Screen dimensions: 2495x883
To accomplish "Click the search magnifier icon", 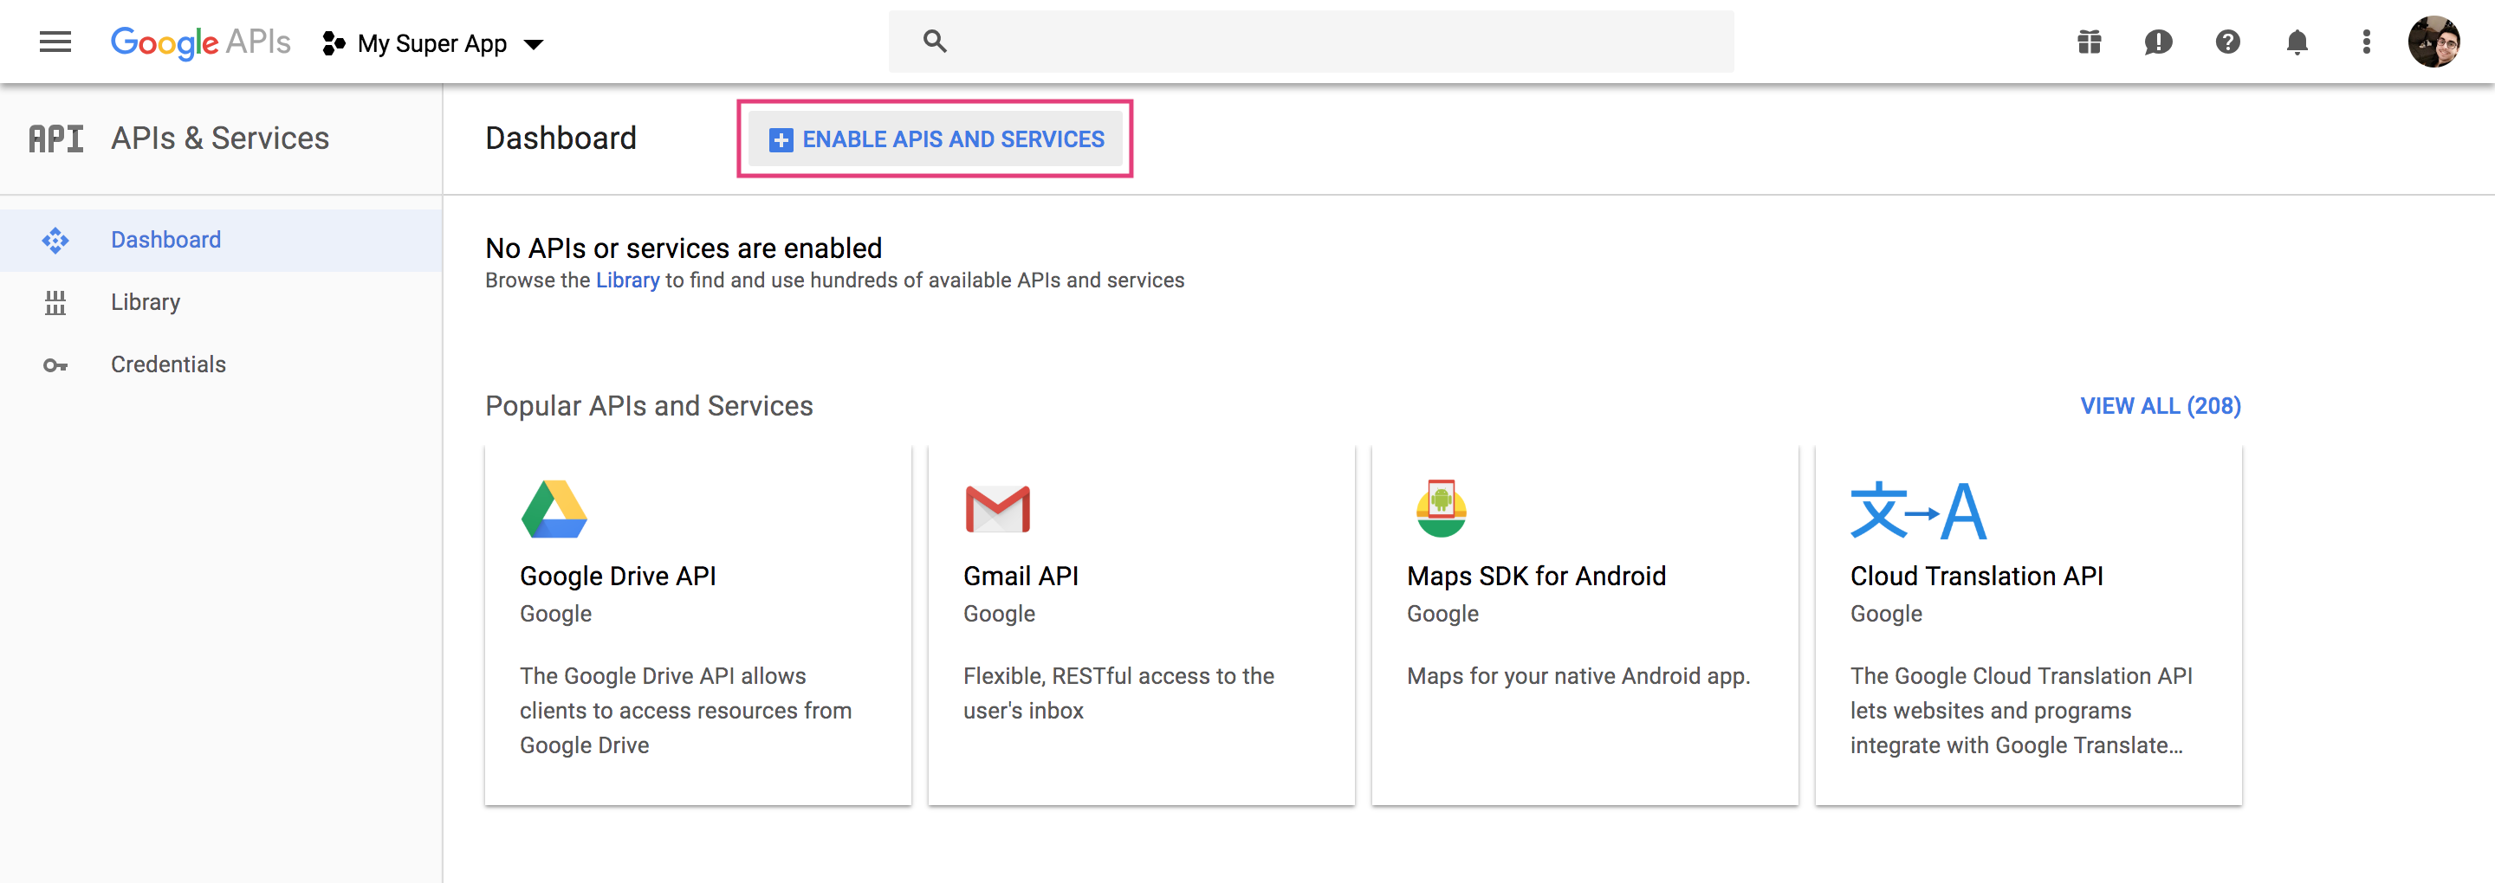I will coord(935,42).
